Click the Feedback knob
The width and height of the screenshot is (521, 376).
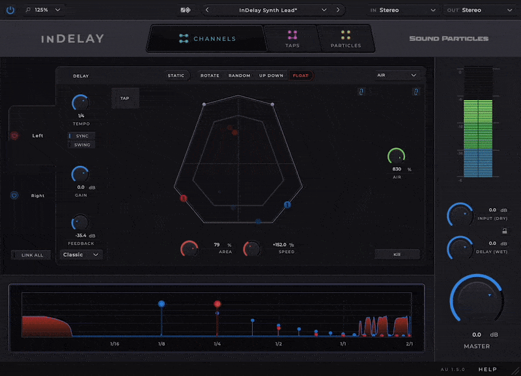(x=80, y=222)
